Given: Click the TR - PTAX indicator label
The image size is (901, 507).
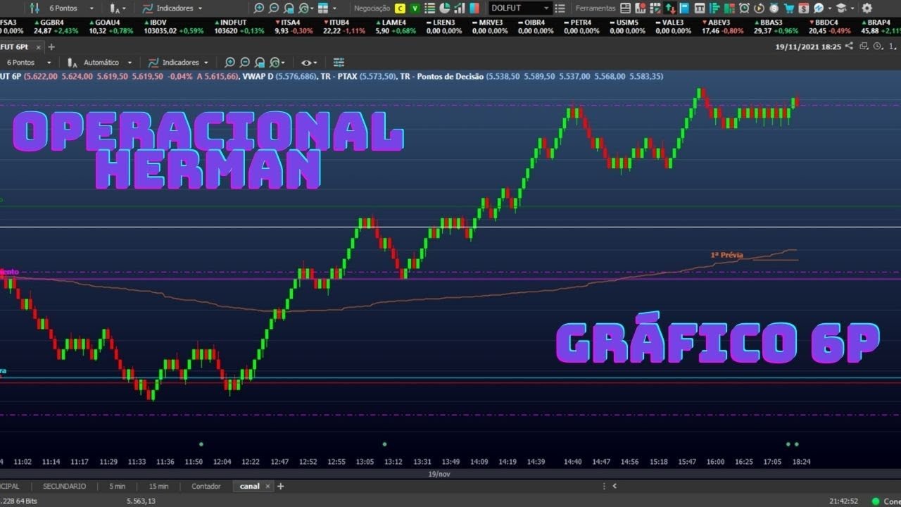Looking at the screenshot, I should pyautogui.click(x=339, y=76).
